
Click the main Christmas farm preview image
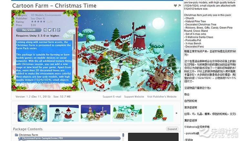(129, 51)
